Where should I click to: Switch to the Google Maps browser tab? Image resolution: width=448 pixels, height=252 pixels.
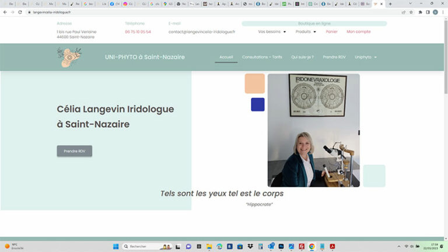coord(168,4)
